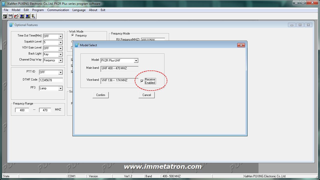The image size is (320, 180).
Task: Click the State status bar label
Action: (x=6, y=176)
